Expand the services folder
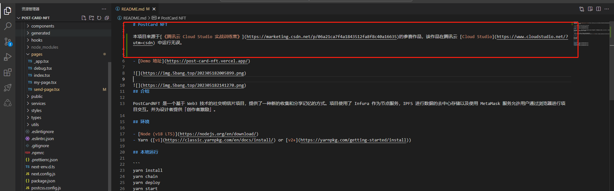The width and height of the screenshot is (614, 191). pos(38,103)
